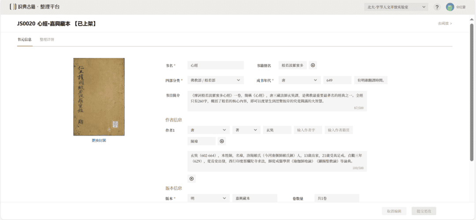Viewport: 476px width, 220px height.
Task: Click the book cover thumbnail
Action: (x=99, y=97)
